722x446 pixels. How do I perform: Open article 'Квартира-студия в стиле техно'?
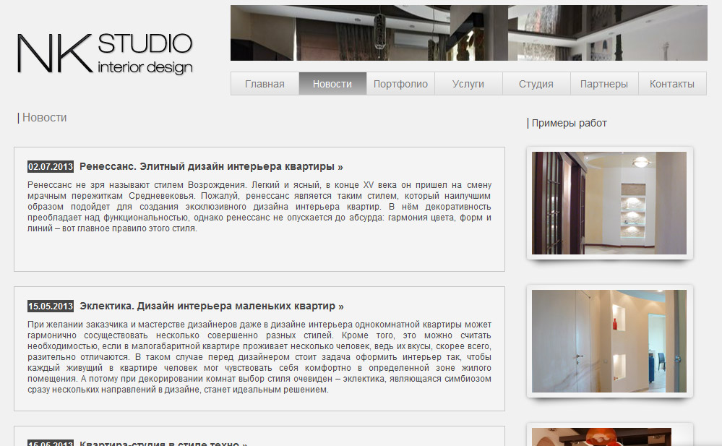click(163, 443)
